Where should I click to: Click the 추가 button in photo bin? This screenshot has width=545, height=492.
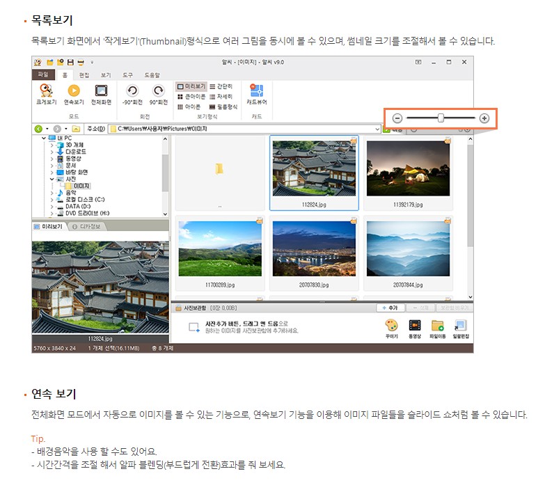pyautogui.click(x=390, y=308)
